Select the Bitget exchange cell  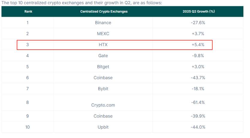[x=103, y=67]
